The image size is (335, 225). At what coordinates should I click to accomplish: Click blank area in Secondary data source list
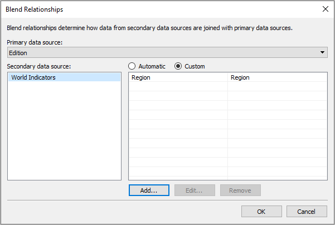64,130
